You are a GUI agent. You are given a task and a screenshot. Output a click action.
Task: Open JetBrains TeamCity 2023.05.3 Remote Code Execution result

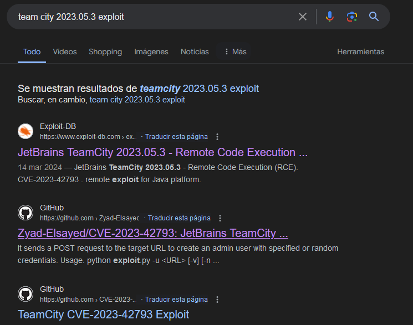pyautogui.click(x=162, y=152)
